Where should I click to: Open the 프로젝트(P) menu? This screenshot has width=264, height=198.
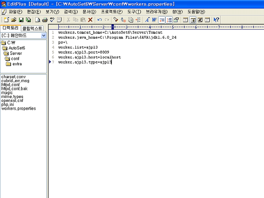(112, 12)
